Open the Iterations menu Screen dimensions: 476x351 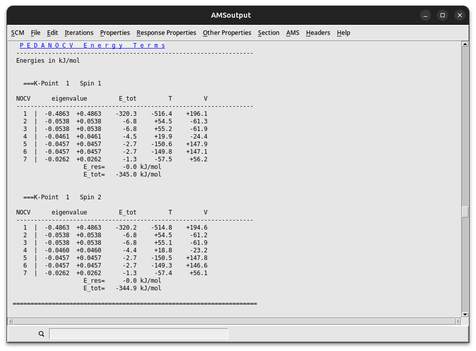coord(79,32)
